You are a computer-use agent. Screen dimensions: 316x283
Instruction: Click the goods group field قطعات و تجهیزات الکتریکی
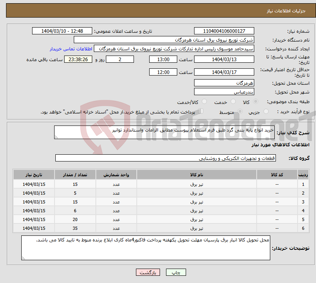(166, 158)
